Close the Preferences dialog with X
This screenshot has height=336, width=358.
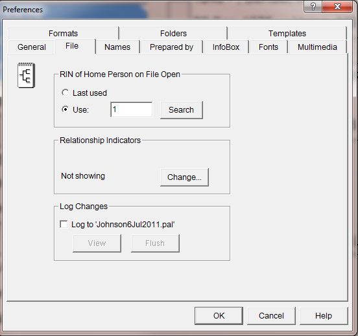(x=337, y=6)
